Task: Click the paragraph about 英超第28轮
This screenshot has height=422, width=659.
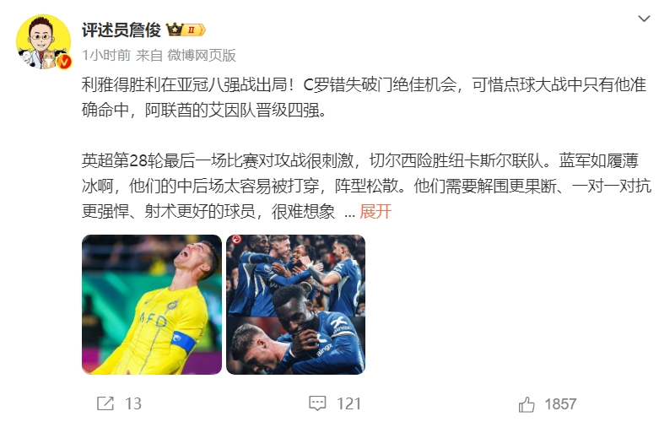Action: coord(366,186)
